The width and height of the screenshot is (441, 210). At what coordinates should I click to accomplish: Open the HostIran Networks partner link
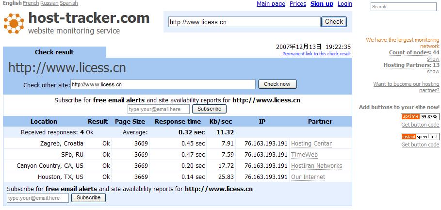316,166
